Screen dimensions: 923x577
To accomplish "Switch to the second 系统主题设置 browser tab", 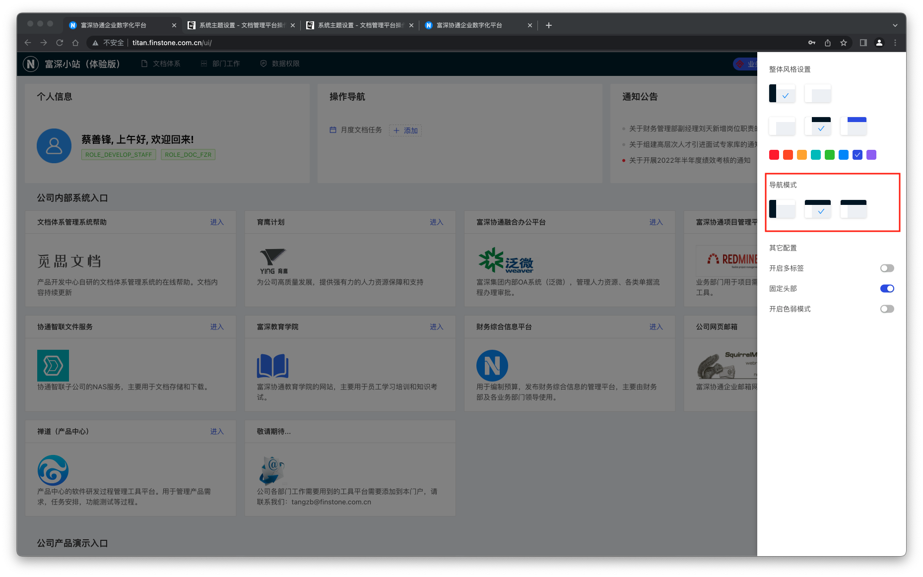I will [x=359, y=25].
